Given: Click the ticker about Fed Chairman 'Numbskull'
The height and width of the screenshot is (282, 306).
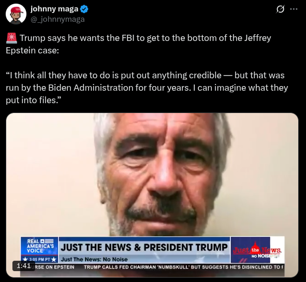Looking at the screenshot, I should pyautogui.click(x=183, y=267).
